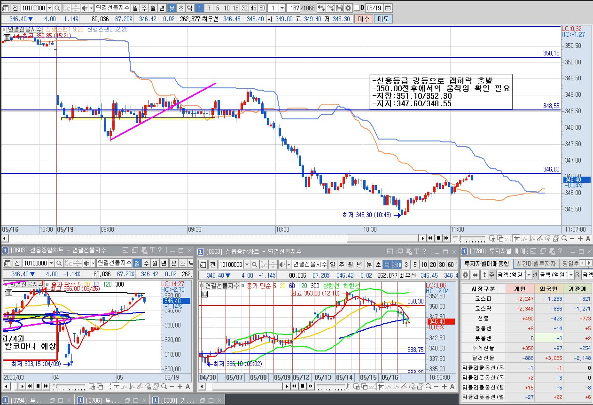This screenshot has height=405, width=593.
Task: Toggle the D checkbox next to date field
Action: [x=357, y=8]
